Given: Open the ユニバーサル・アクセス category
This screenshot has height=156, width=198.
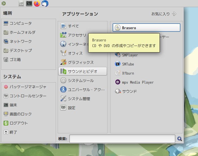Looking at the screenshot, I should (83, 90).
